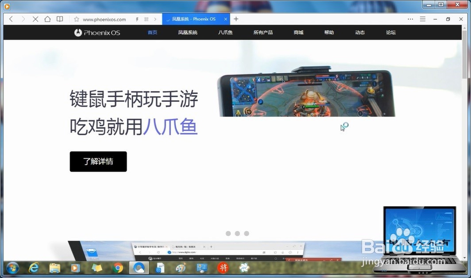Open Windows Explorer folder in taskbar
This screenshot has height=278, width=471.
tap(55, 268)
